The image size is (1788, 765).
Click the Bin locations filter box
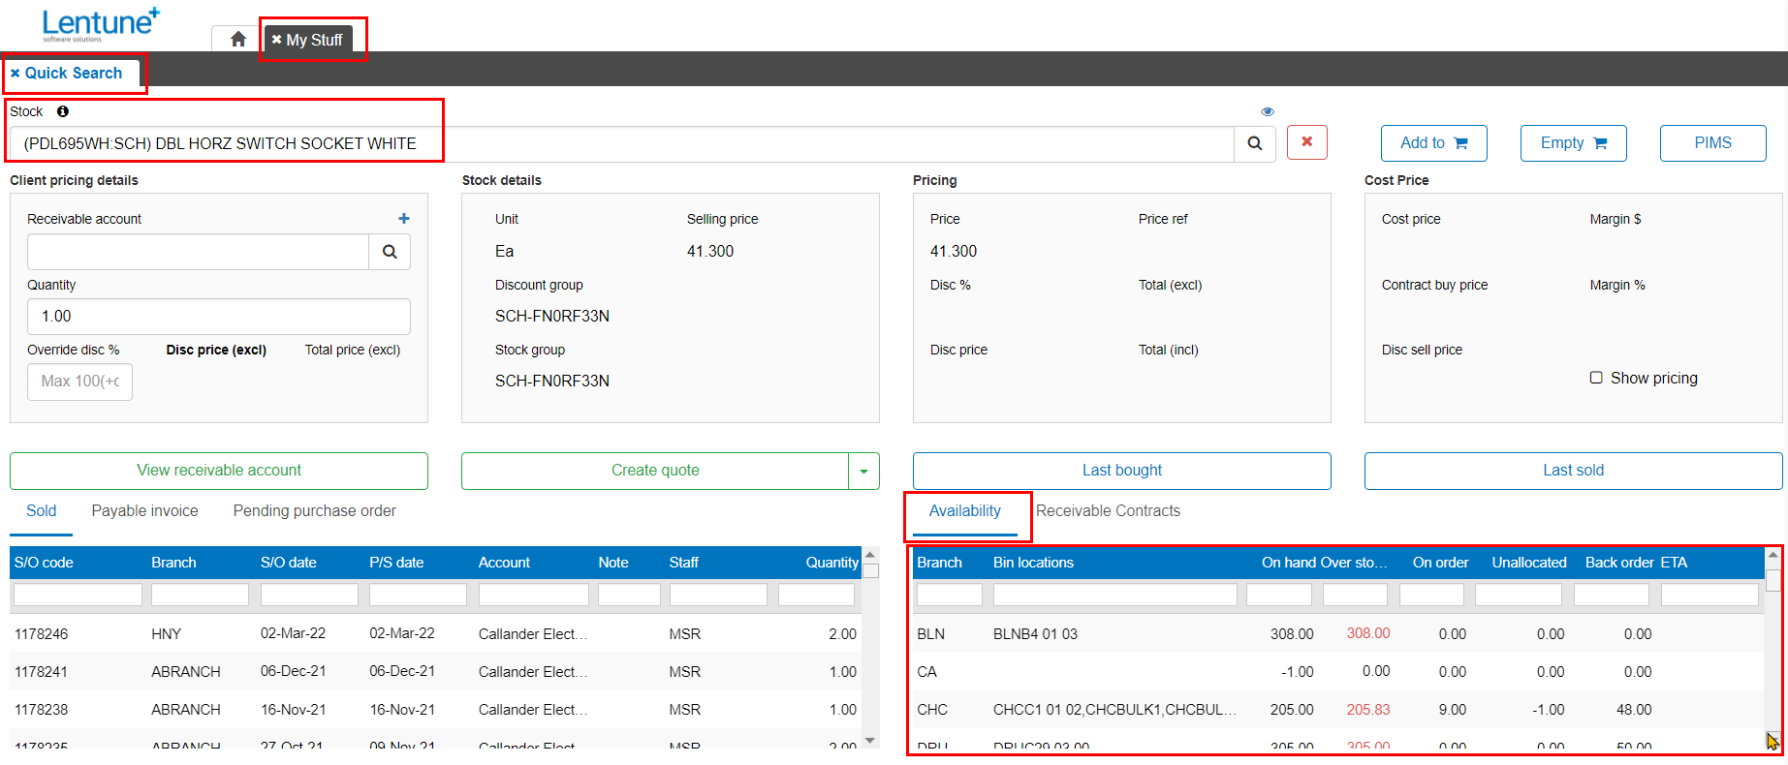1114,595
